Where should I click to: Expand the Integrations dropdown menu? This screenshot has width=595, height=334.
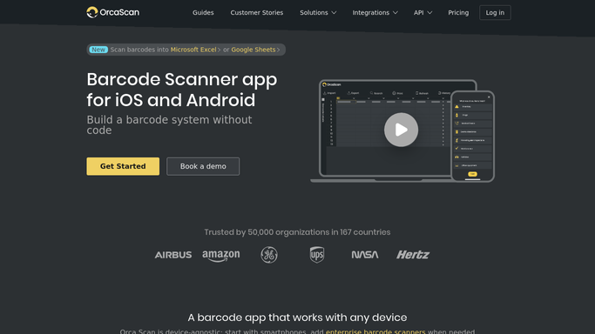coord(375,12)
